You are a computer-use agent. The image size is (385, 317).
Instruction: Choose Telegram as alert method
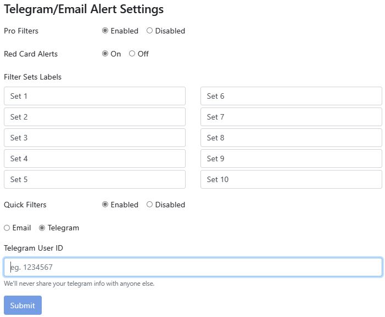click(x=42, y=228)
